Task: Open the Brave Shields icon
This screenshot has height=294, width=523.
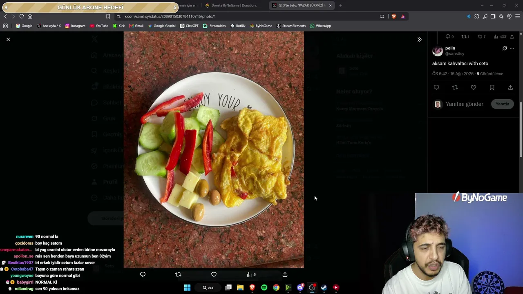Action: (394, 16)
